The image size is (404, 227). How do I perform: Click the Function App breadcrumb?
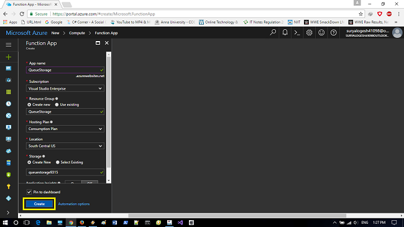106,33
